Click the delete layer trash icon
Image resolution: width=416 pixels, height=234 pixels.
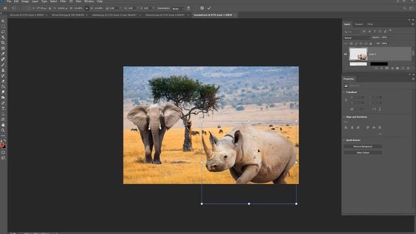tap(408, 68)
